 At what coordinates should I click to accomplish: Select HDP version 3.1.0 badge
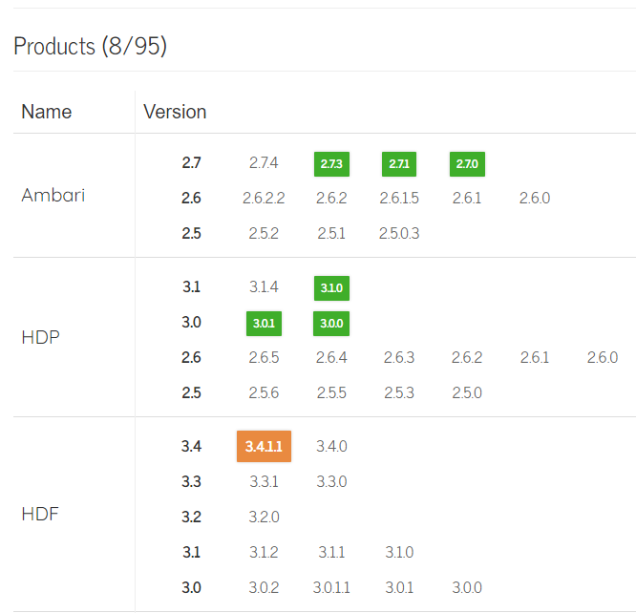click(331, 288)
